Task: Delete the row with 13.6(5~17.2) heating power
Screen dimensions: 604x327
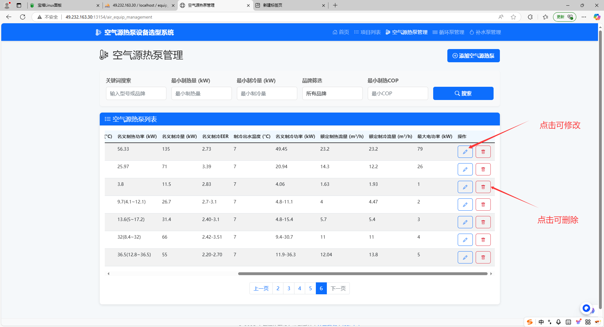Action: click(483, 222)
